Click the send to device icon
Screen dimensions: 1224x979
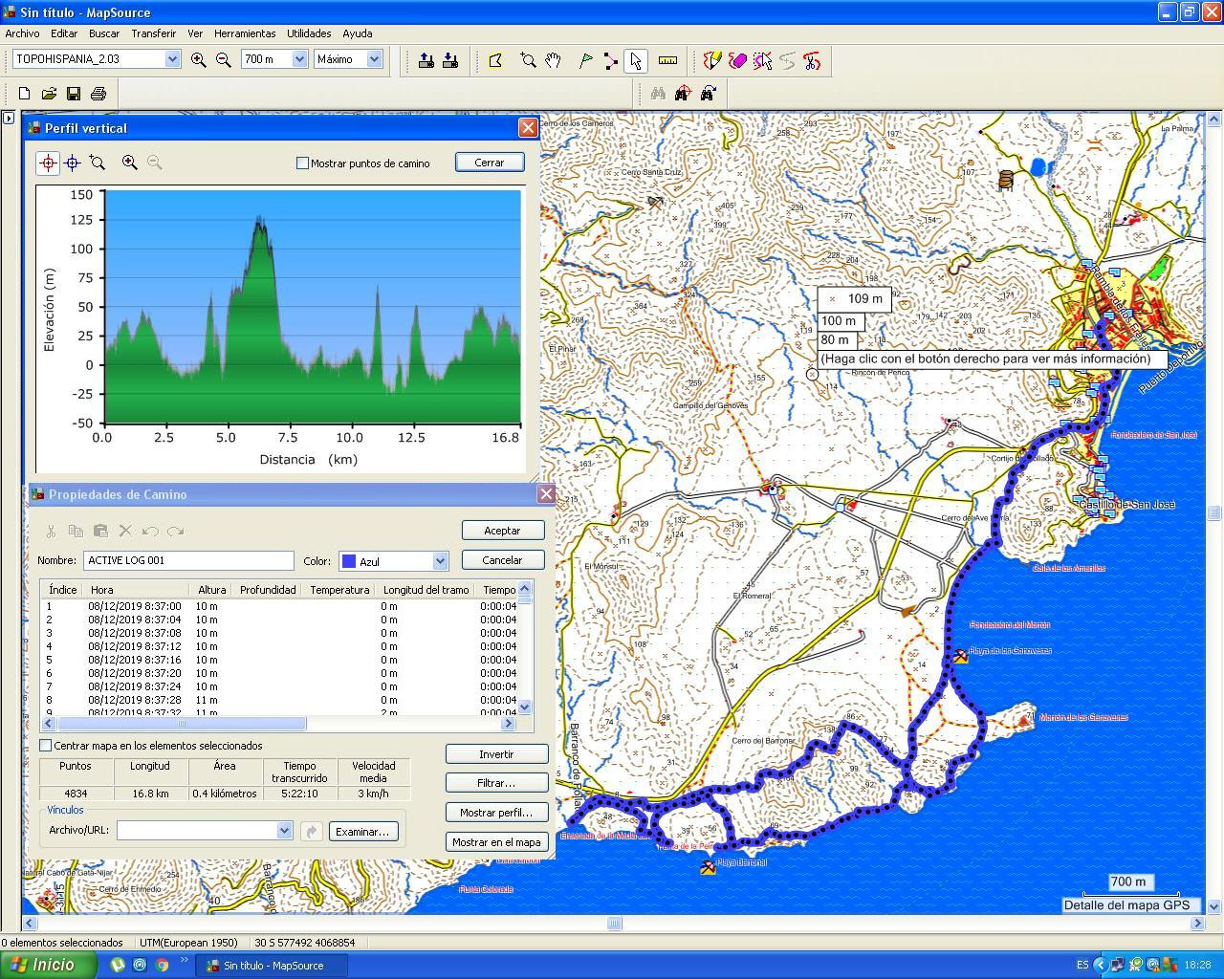click(426, 60)
